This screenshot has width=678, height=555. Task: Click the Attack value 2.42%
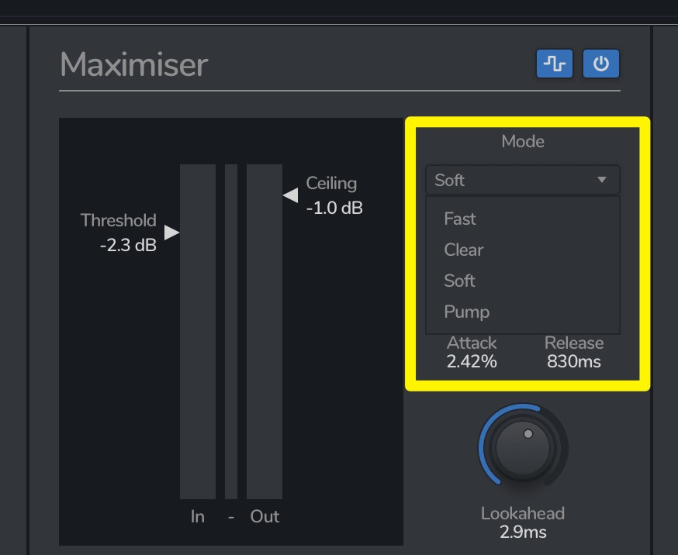tap(472, 361)
